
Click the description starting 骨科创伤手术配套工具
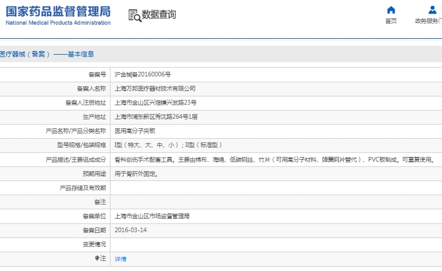click(275, 160)
